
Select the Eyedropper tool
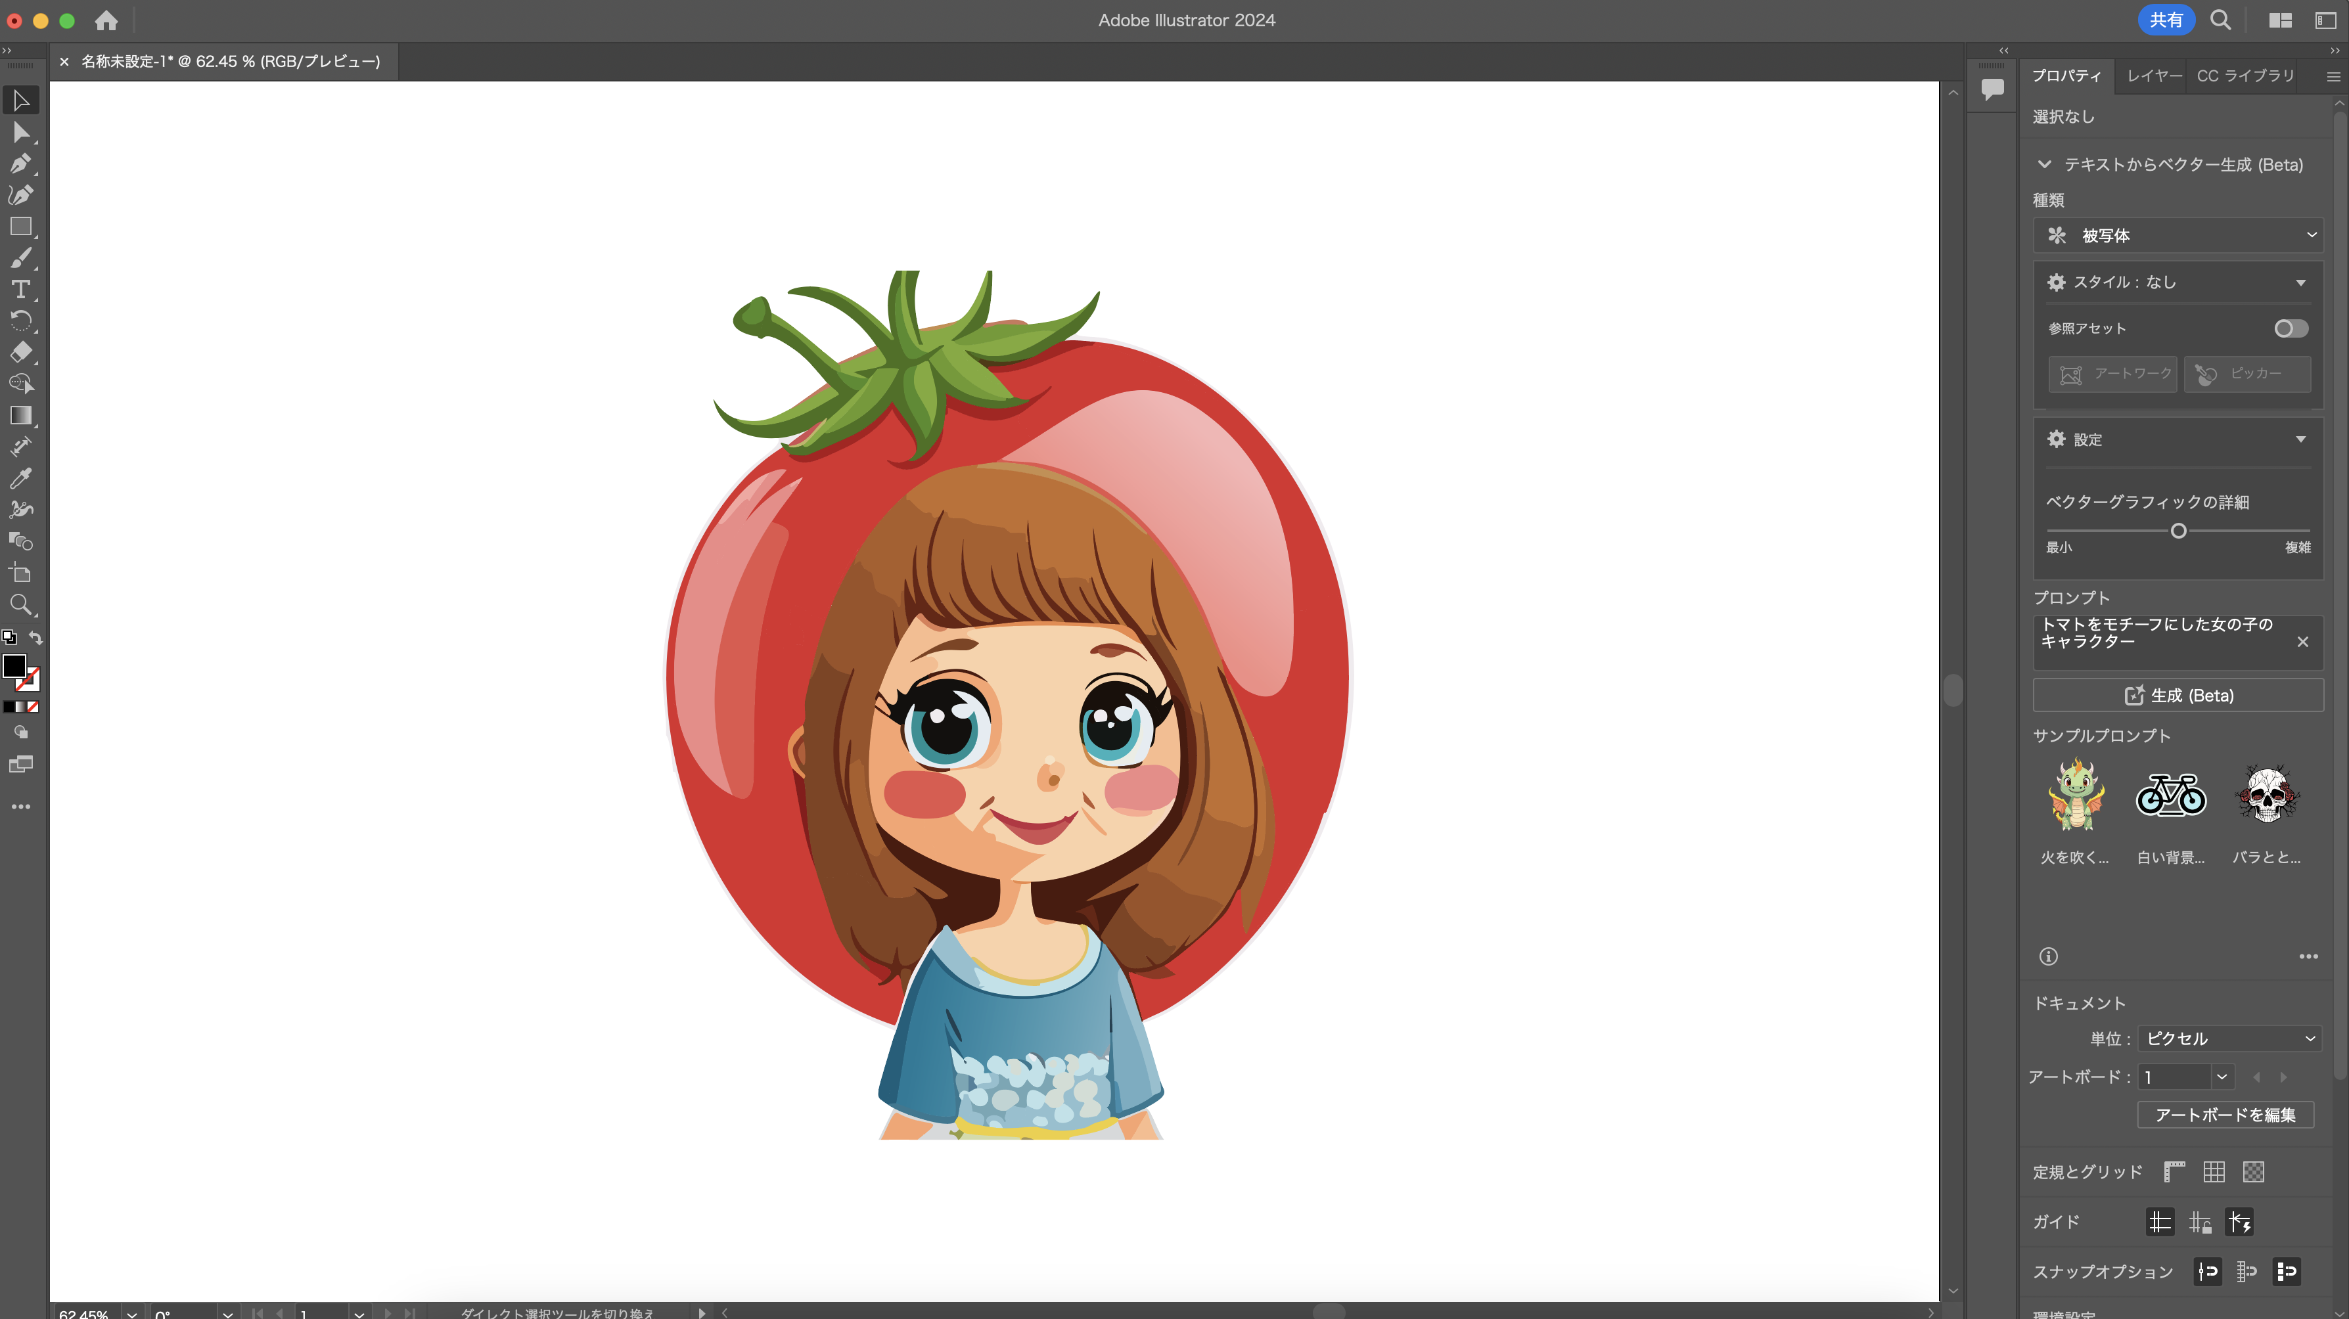21,479
